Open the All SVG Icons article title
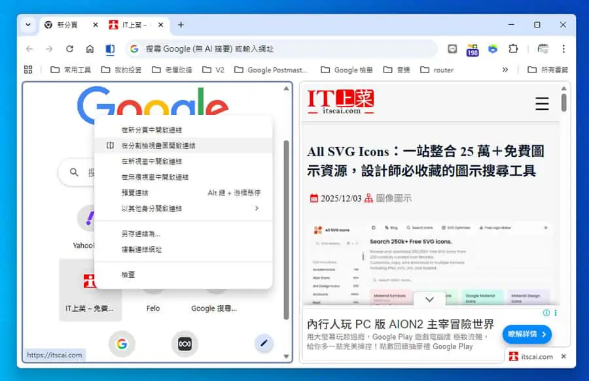This screenshot has width=589, height=381. (425, 161)
